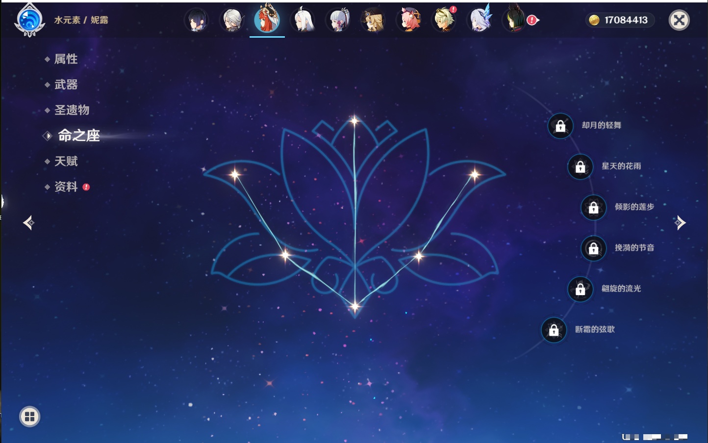Select the pink-haired cat-eared character avatar
Image resolution: width=708 pixels, height=443 pixels.
409,20
